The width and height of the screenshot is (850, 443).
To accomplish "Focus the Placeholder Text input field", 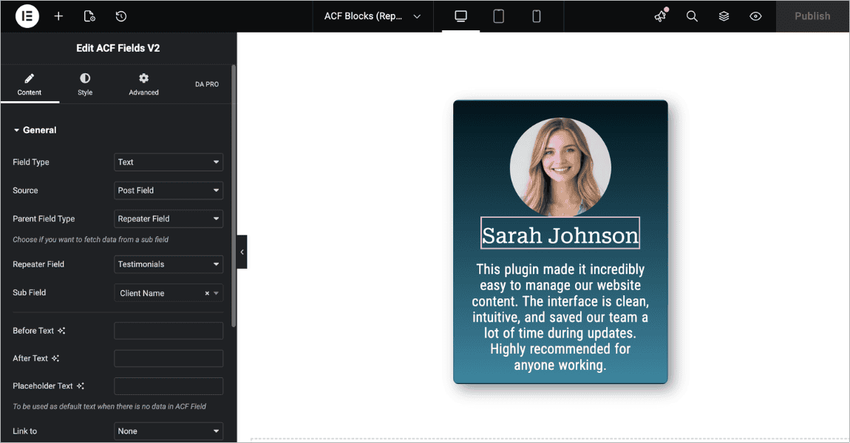I will pos(169,385).
